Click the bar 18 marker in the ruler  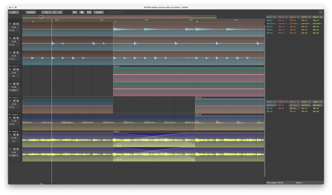(x=197, y=21)
